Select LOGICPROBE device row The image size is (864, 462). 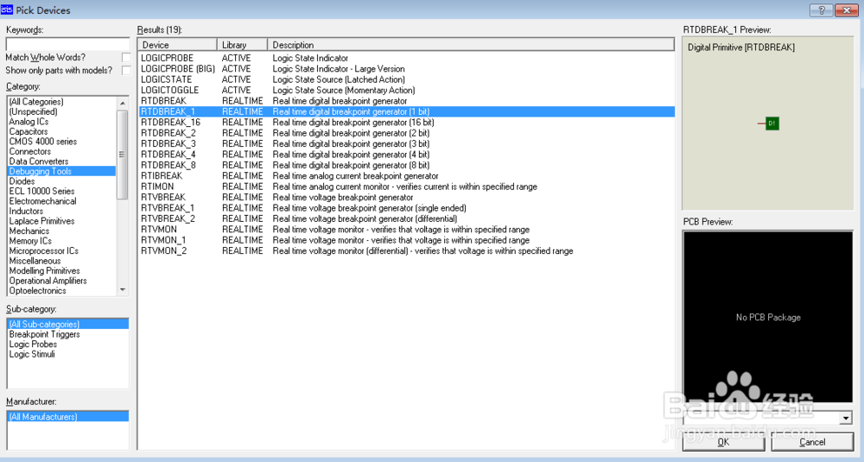[406, 58]
